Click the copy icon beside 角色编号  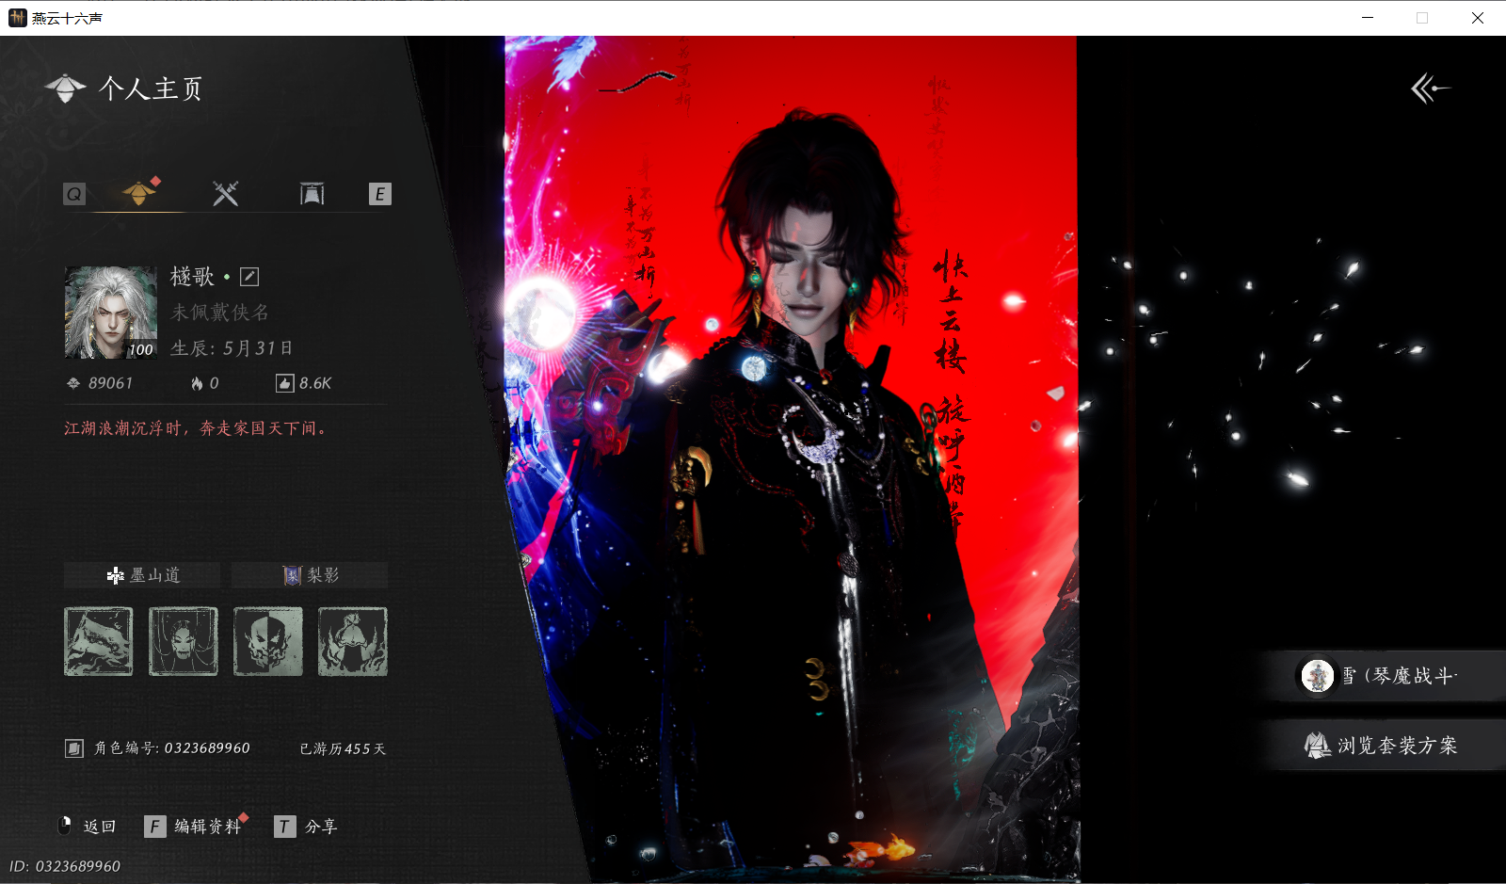74,748
